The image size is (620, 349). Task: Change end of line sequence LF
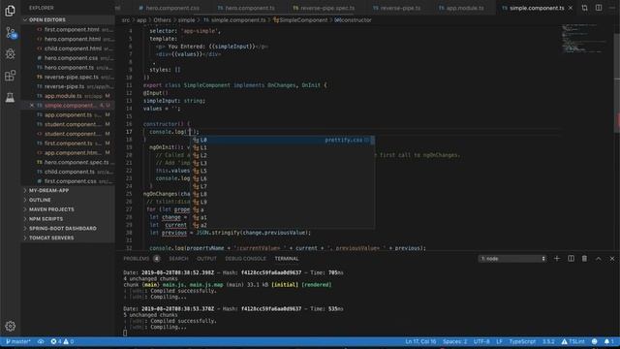pos(500,341)
